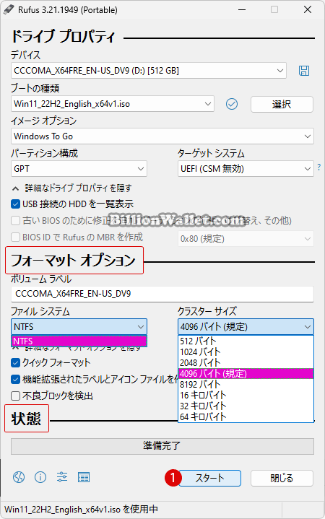Click the Rufus title bar app icon
The height and width of the screenshot is (519, 325).
pyautogui.click(x=9, y=9)
